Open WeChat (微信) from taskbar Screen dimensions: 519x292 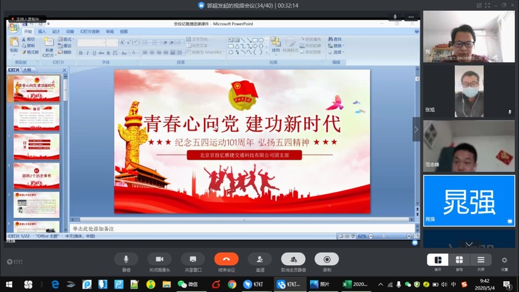click(x=187, y=284)
